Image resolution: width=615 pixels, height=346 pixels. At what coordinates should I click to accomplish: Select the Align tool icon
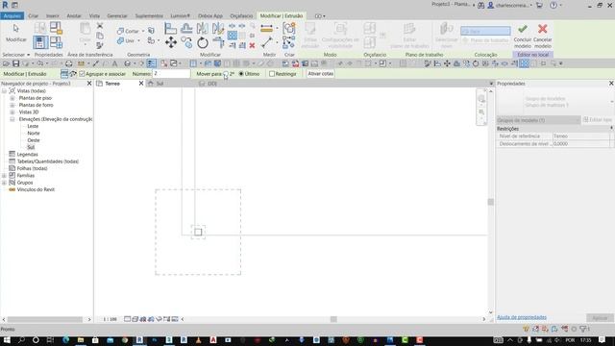pos(170,28)
